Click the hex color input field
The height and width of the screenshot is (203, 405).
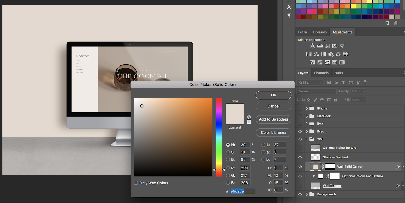pos(242,191)
